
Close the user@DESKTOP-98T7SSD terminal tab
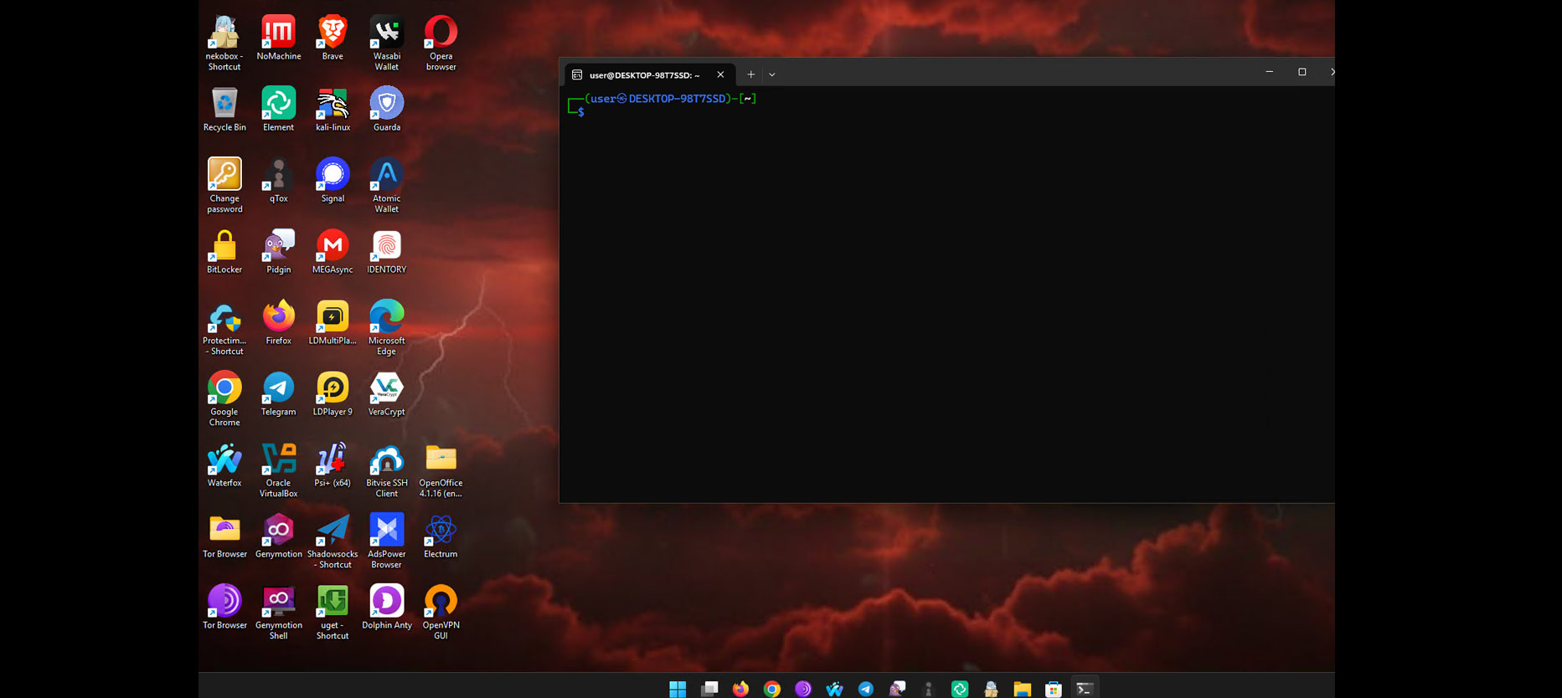tap(720, 74)
